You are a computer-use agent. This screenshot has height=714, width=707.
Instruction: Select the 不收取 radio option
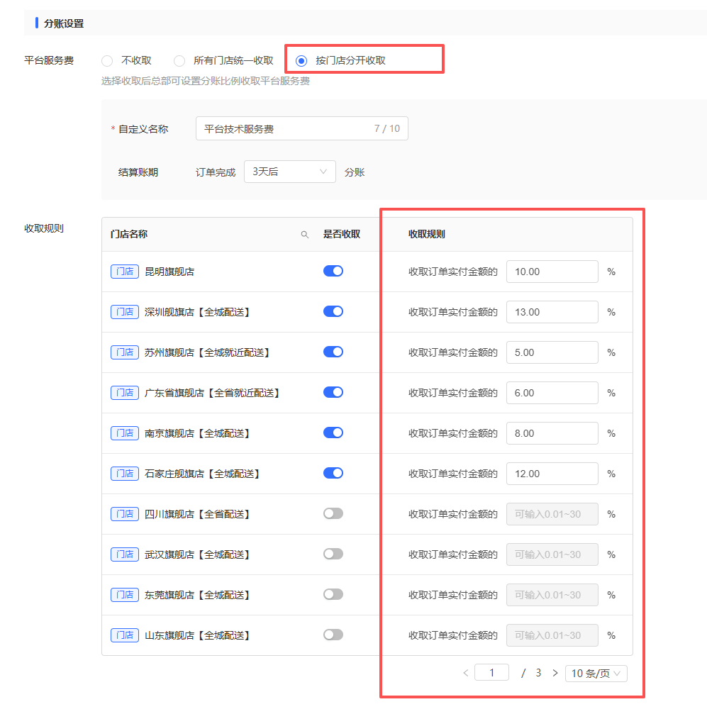108,61
